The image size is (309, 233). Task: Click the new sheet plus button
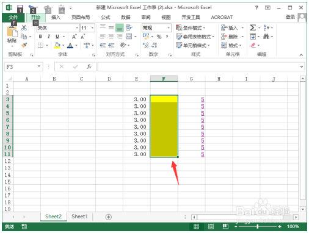(109, 217)
